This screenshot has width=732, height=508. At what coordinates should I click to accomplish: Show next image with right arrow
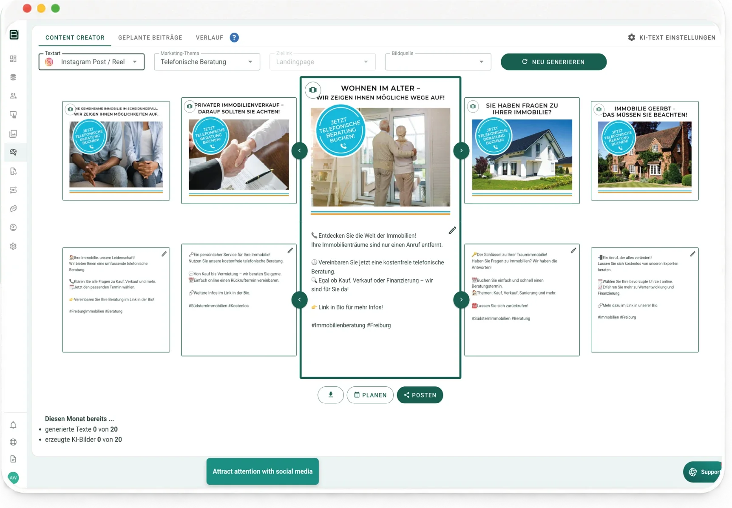(461, 150)
